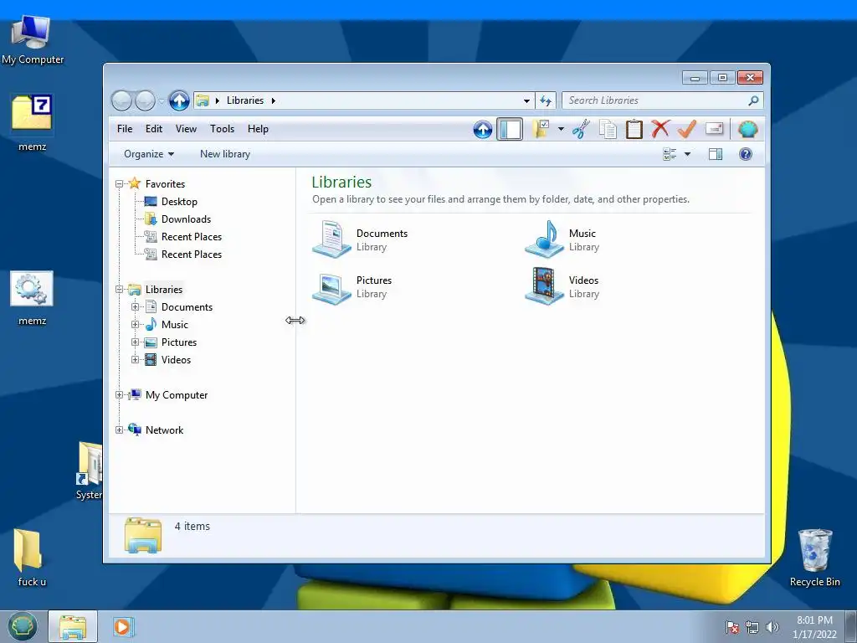Expand the Network tree node
This screenshot has width=857, height=643.
tap(119, 430)
